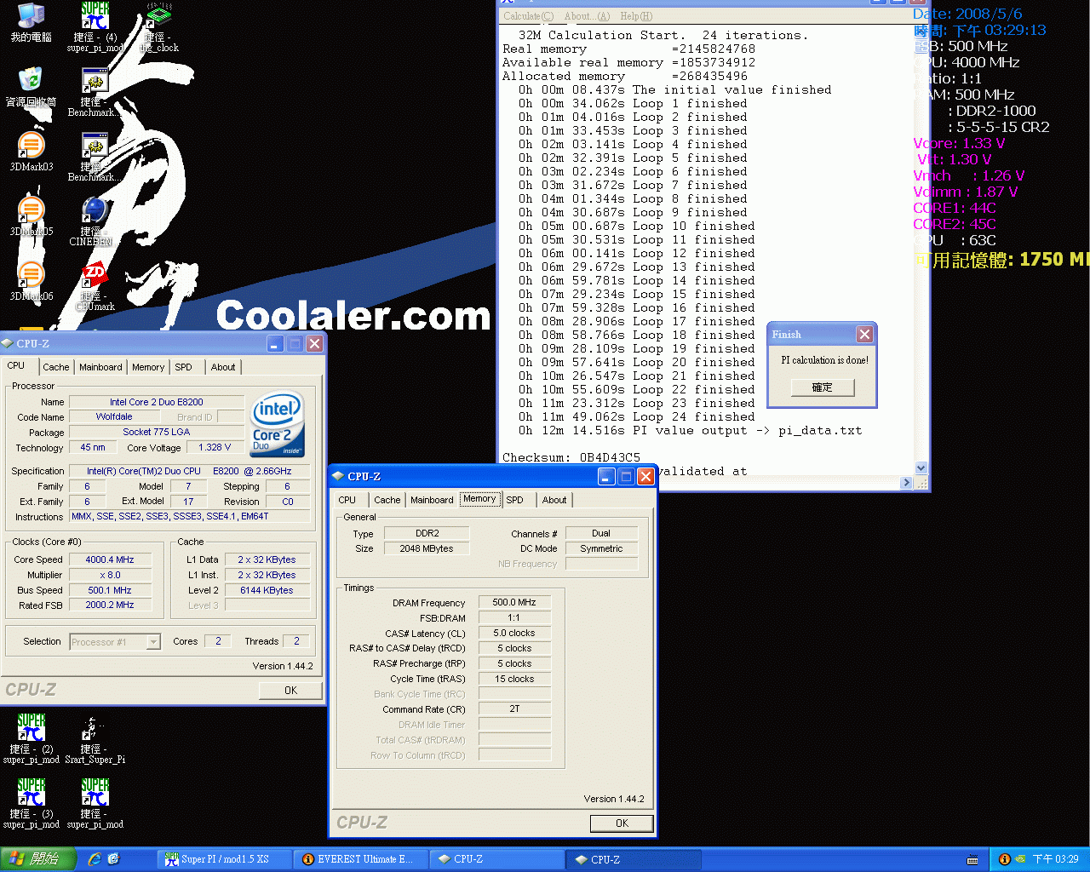Select the unnumbered super_pi_mod desktop shortcut
Image resolution: width=1090 pixels, height=872 pixels.
(95, 804)
